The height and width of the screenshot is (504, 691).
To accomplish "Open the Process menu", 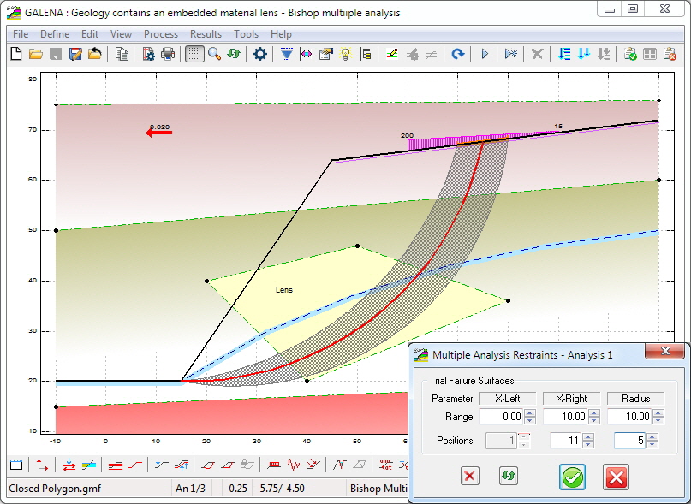I will (161, 34).
